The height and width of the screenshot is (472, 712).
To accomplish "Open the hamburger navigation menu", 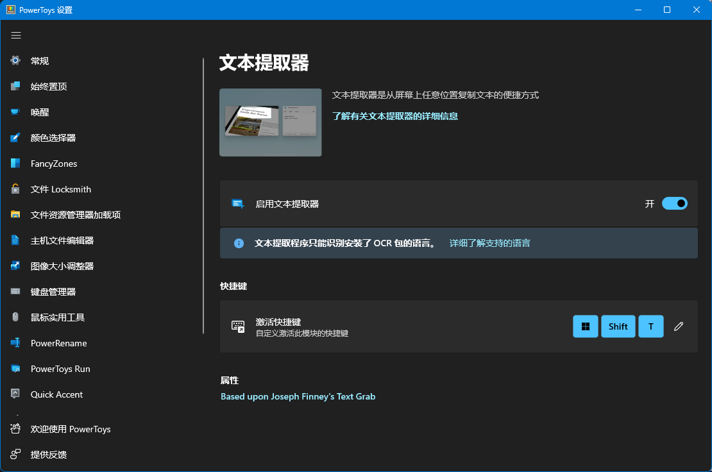I will point(16,35).
